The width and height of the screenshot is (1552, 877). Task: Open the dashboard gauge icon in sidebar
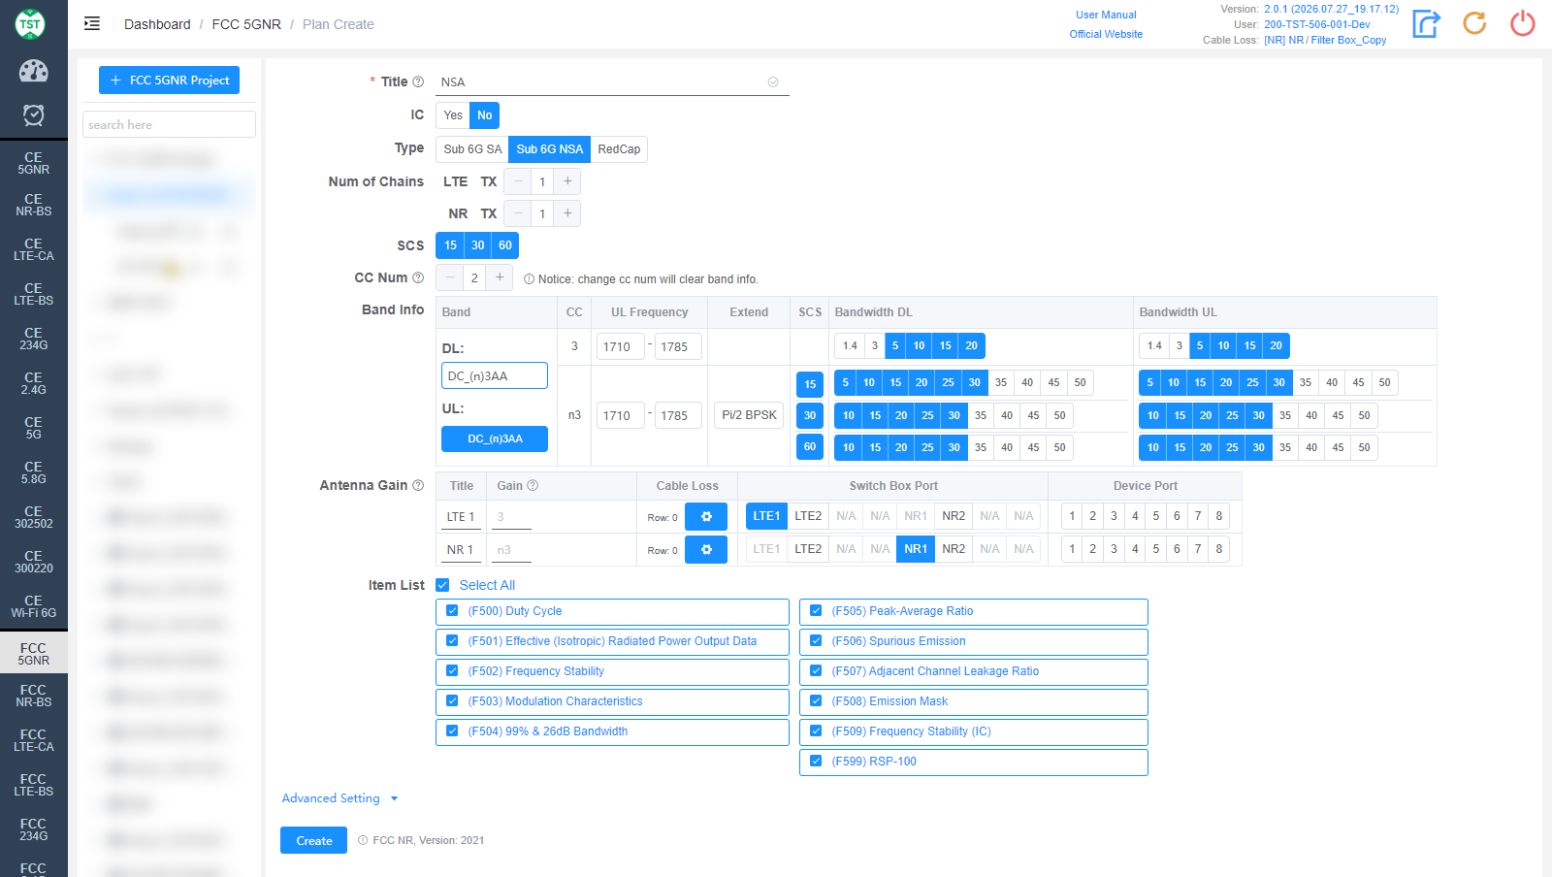[33, 71]
